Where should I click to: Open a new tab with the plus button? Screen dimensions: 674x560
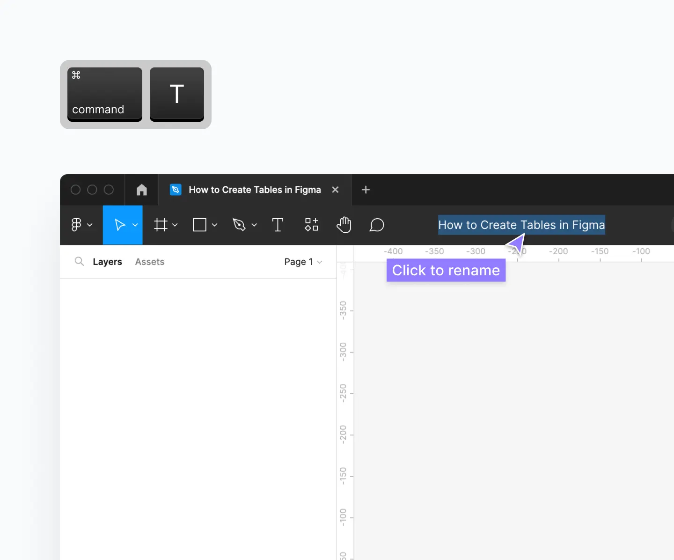click(x=365, y=190)
